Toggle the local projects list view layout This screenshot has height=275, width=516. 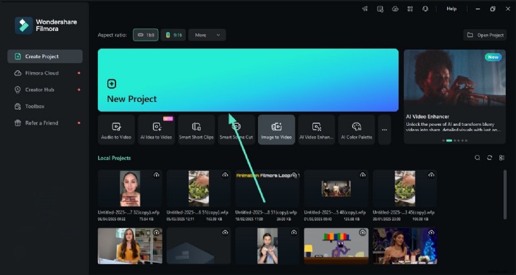[x=502, y=158]
